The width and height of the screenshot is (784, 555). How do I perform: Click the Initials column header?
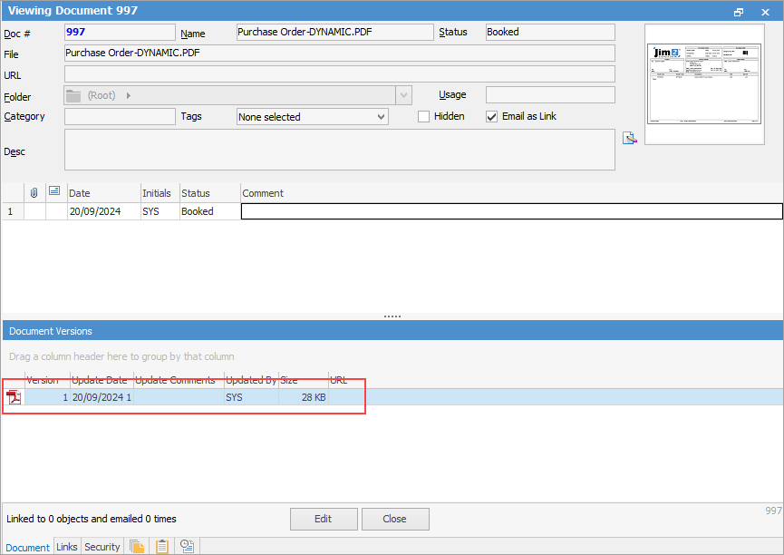[x=160, y=193]
